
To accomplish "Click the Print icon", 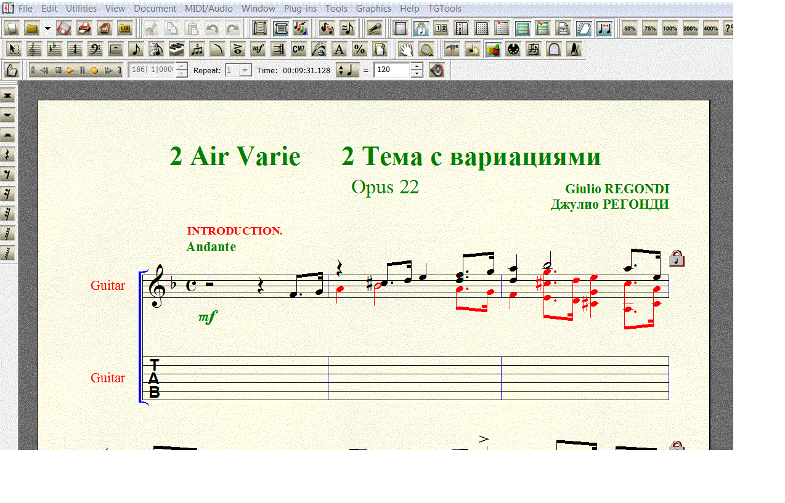I will tap(84, 28).
